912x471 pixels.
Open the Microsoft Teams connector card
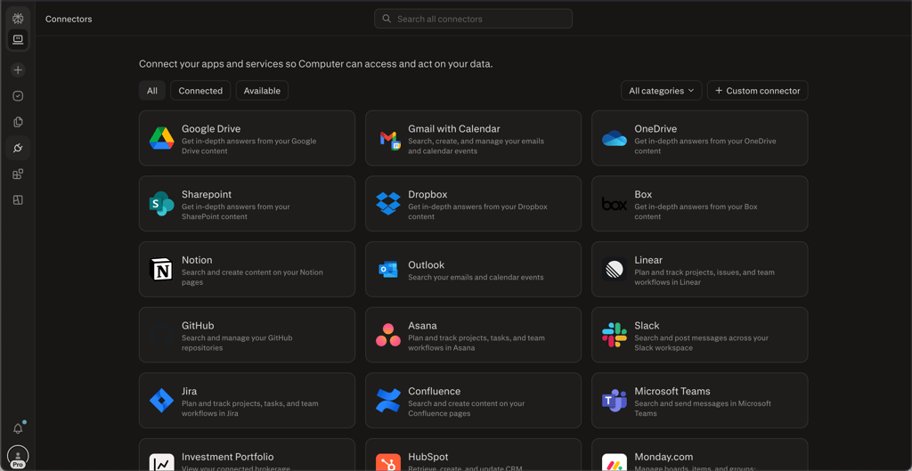click(700, 401)
